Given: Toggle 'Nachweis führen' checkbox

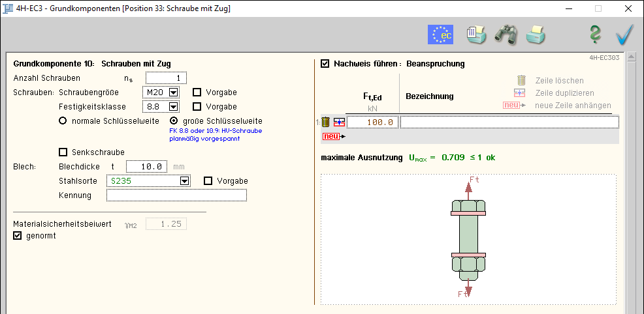Looking at the screenshot, I should pyautogui.click(x=325, y=64).
